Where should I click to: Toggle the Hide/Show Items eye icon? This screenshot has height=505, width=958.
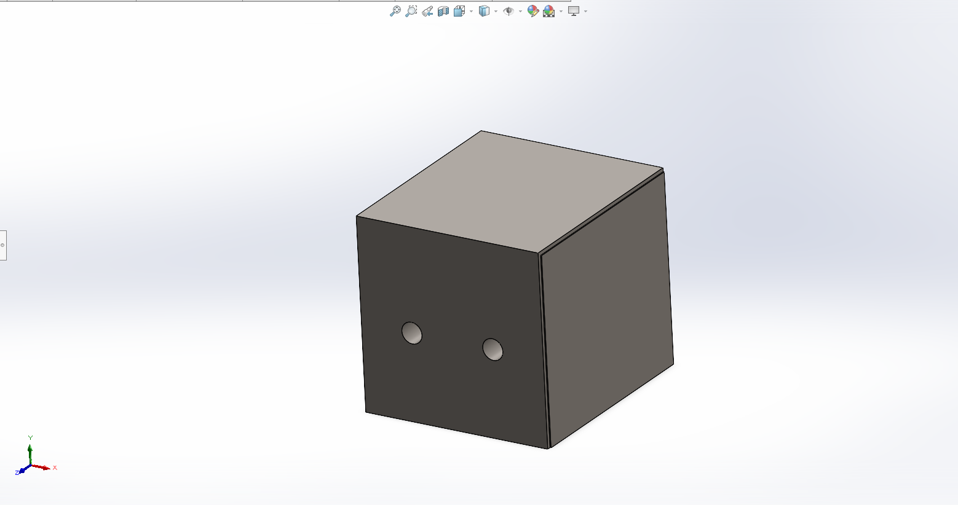click(x=509, y=11)
